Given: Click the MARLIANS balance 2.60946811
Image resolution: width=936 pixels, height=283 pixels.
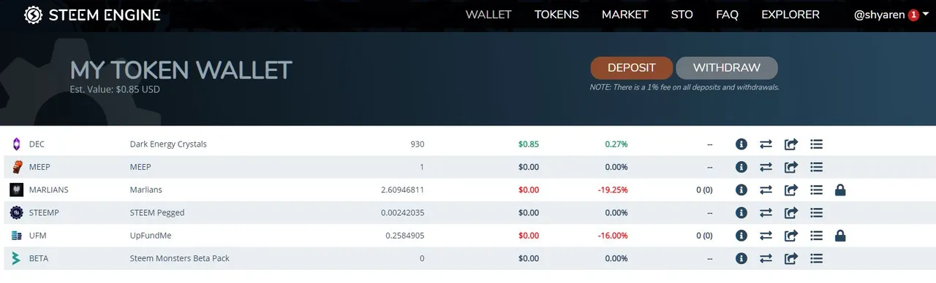Looking at the screenshot, I should tap(403, 190).
